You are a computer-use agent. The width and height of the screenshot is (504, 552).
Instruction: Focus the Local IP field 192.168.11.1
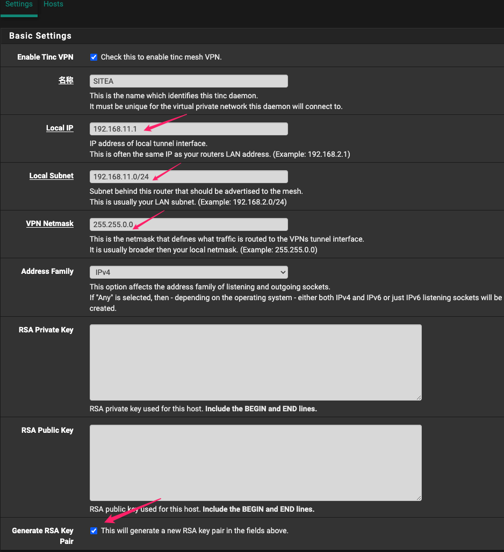click(189, 129)
